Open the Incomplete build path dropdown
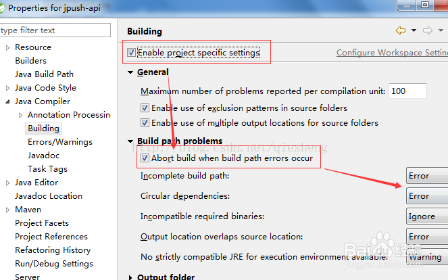 427,176
